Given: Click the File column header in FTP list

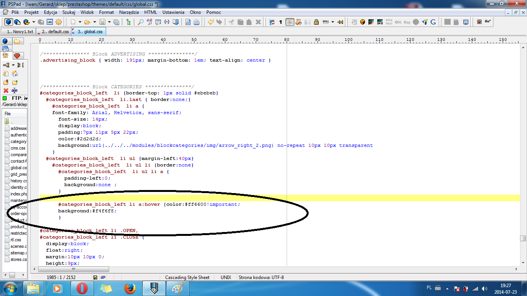Looking at the screenshot, I should (15, 114).
